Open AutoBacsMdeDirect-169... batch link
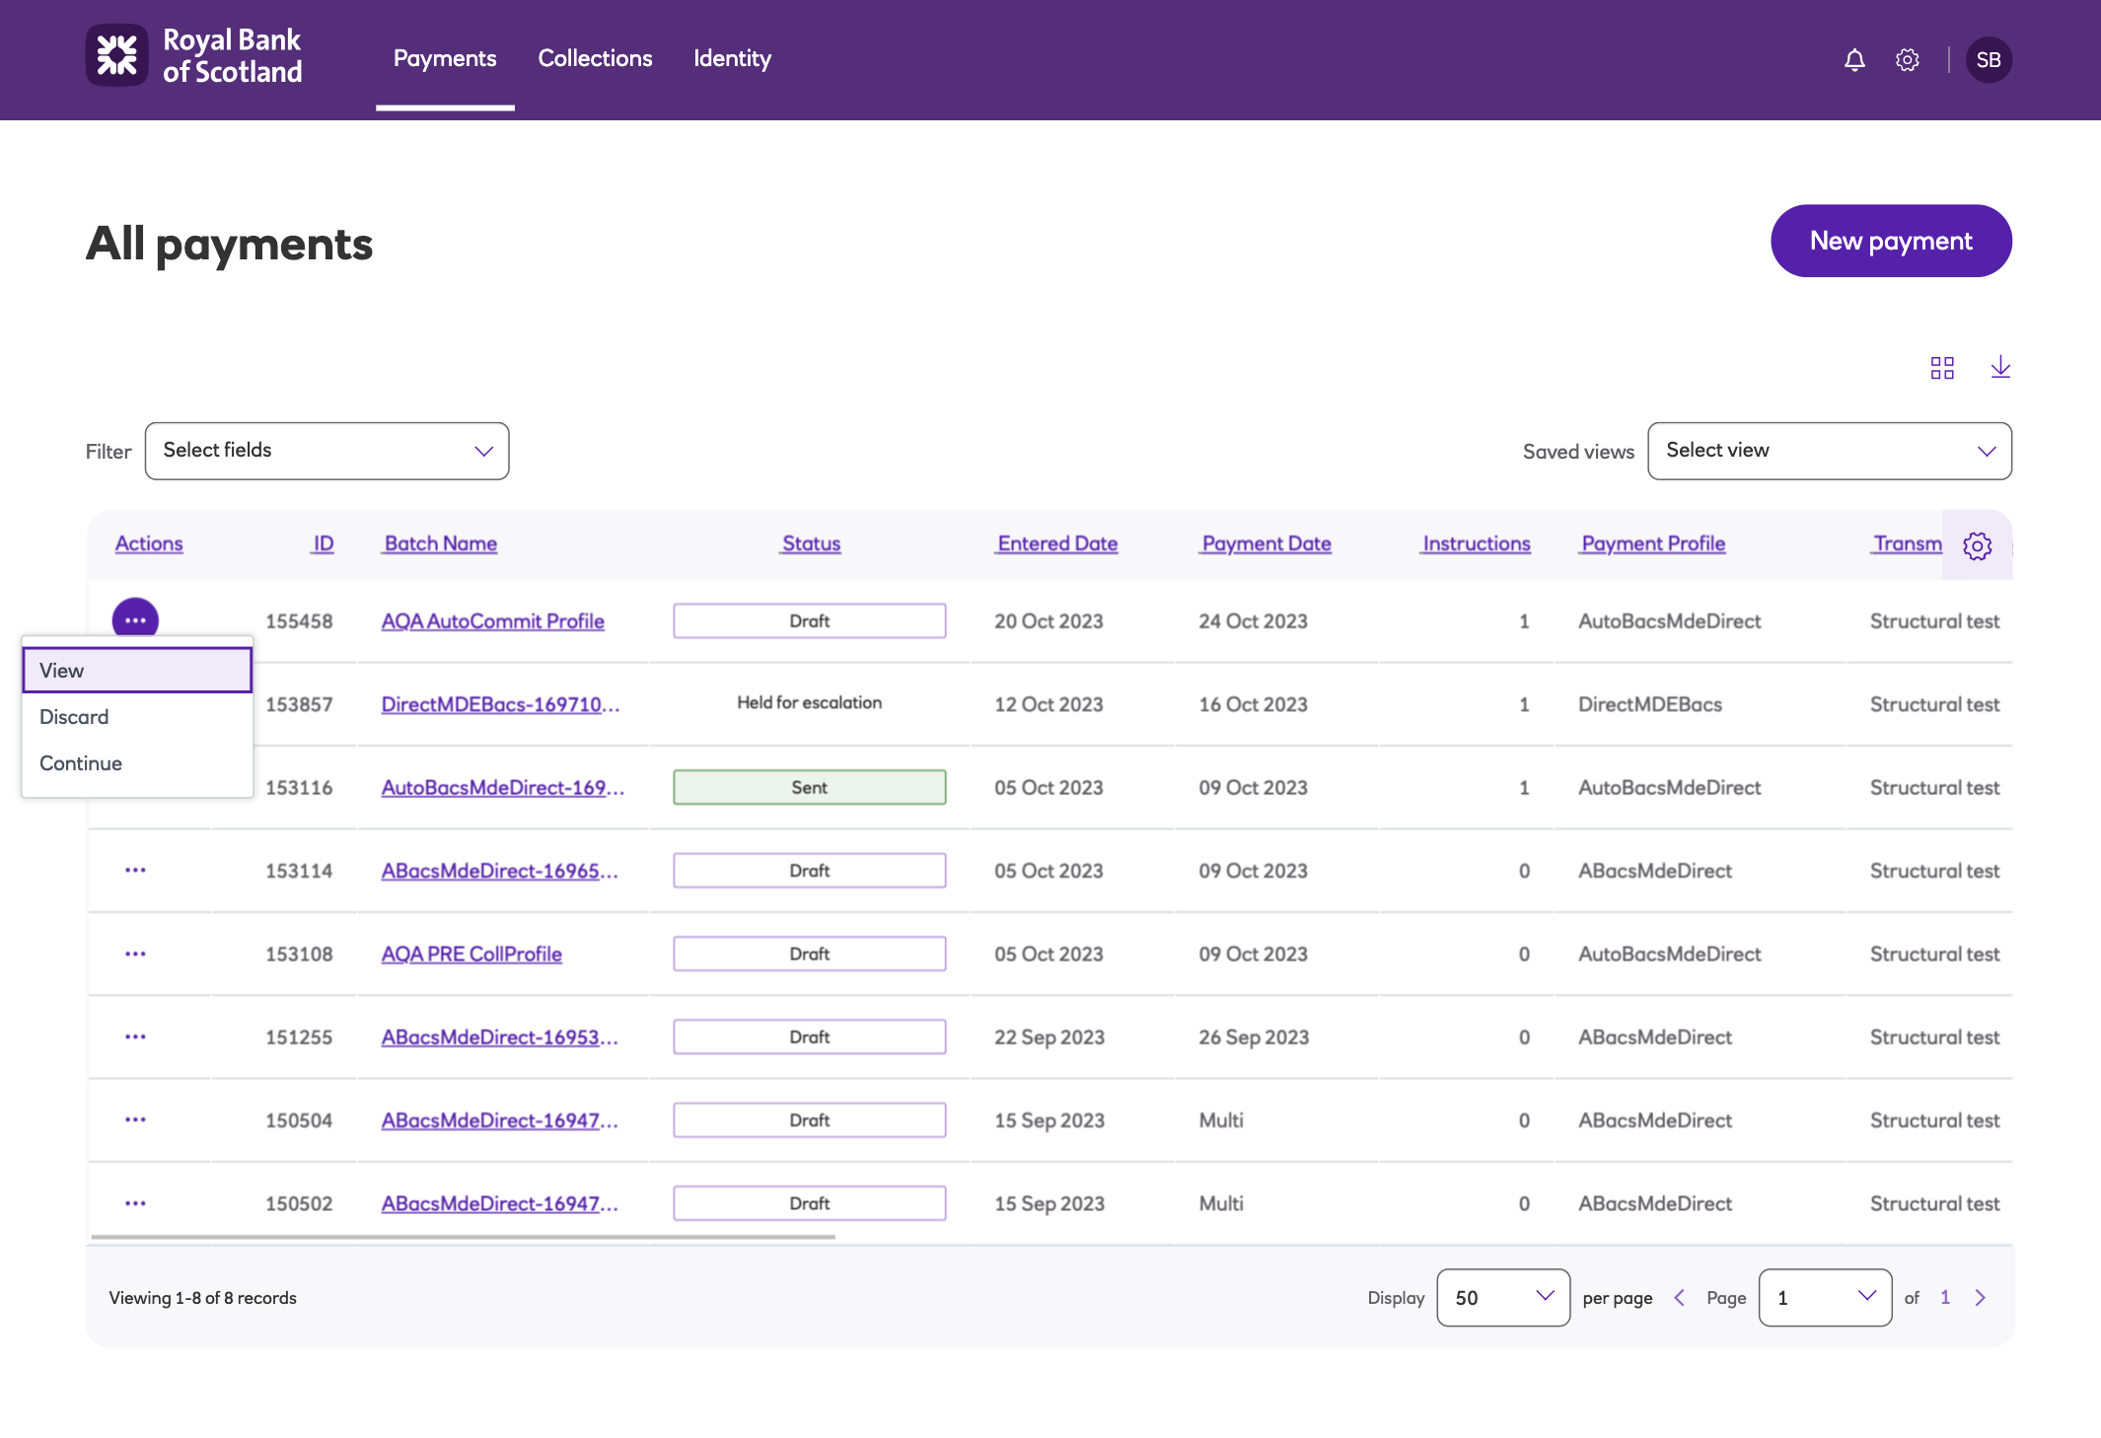The width and height of the screenshot is (2101, 1438). (502, 787)
